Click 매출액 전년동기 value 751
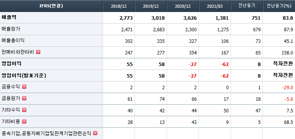The image size is (295, 139). point(257,18)
